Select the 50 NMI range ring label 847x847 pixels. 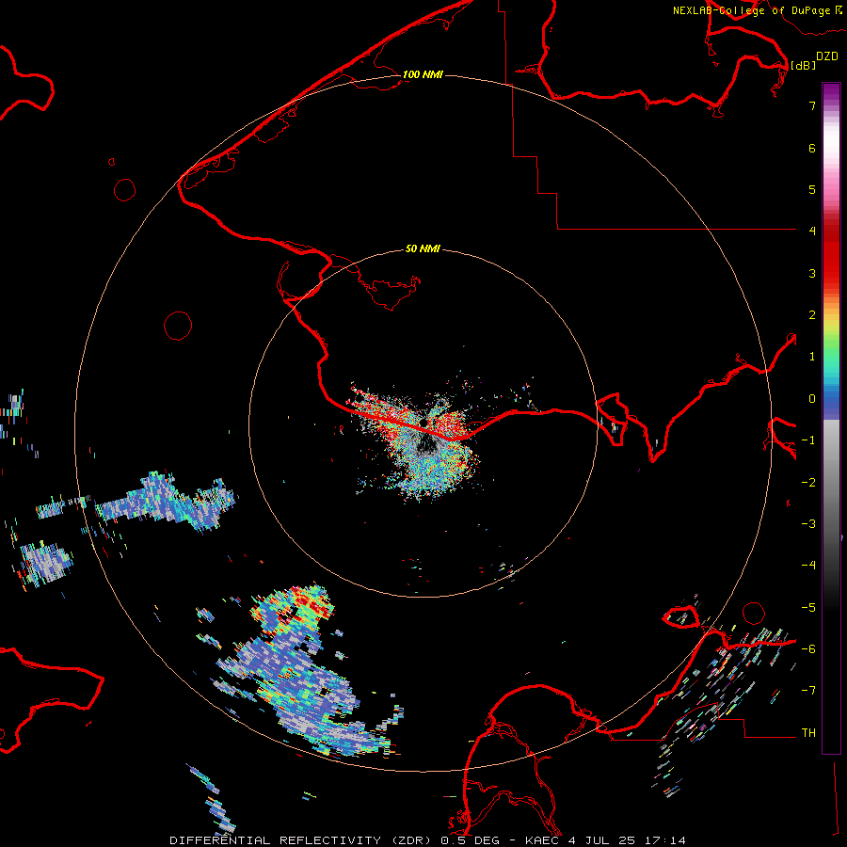click(423, 248)
